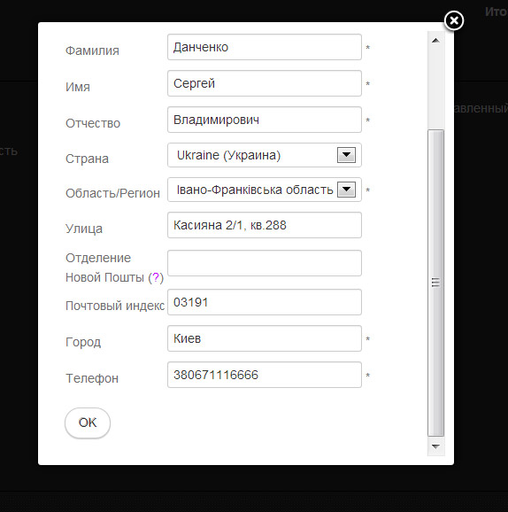The height and width of the screenshot is (512, 508).
Task: Click the Улица field with Касияна 2/1
Action: [265, 225]
